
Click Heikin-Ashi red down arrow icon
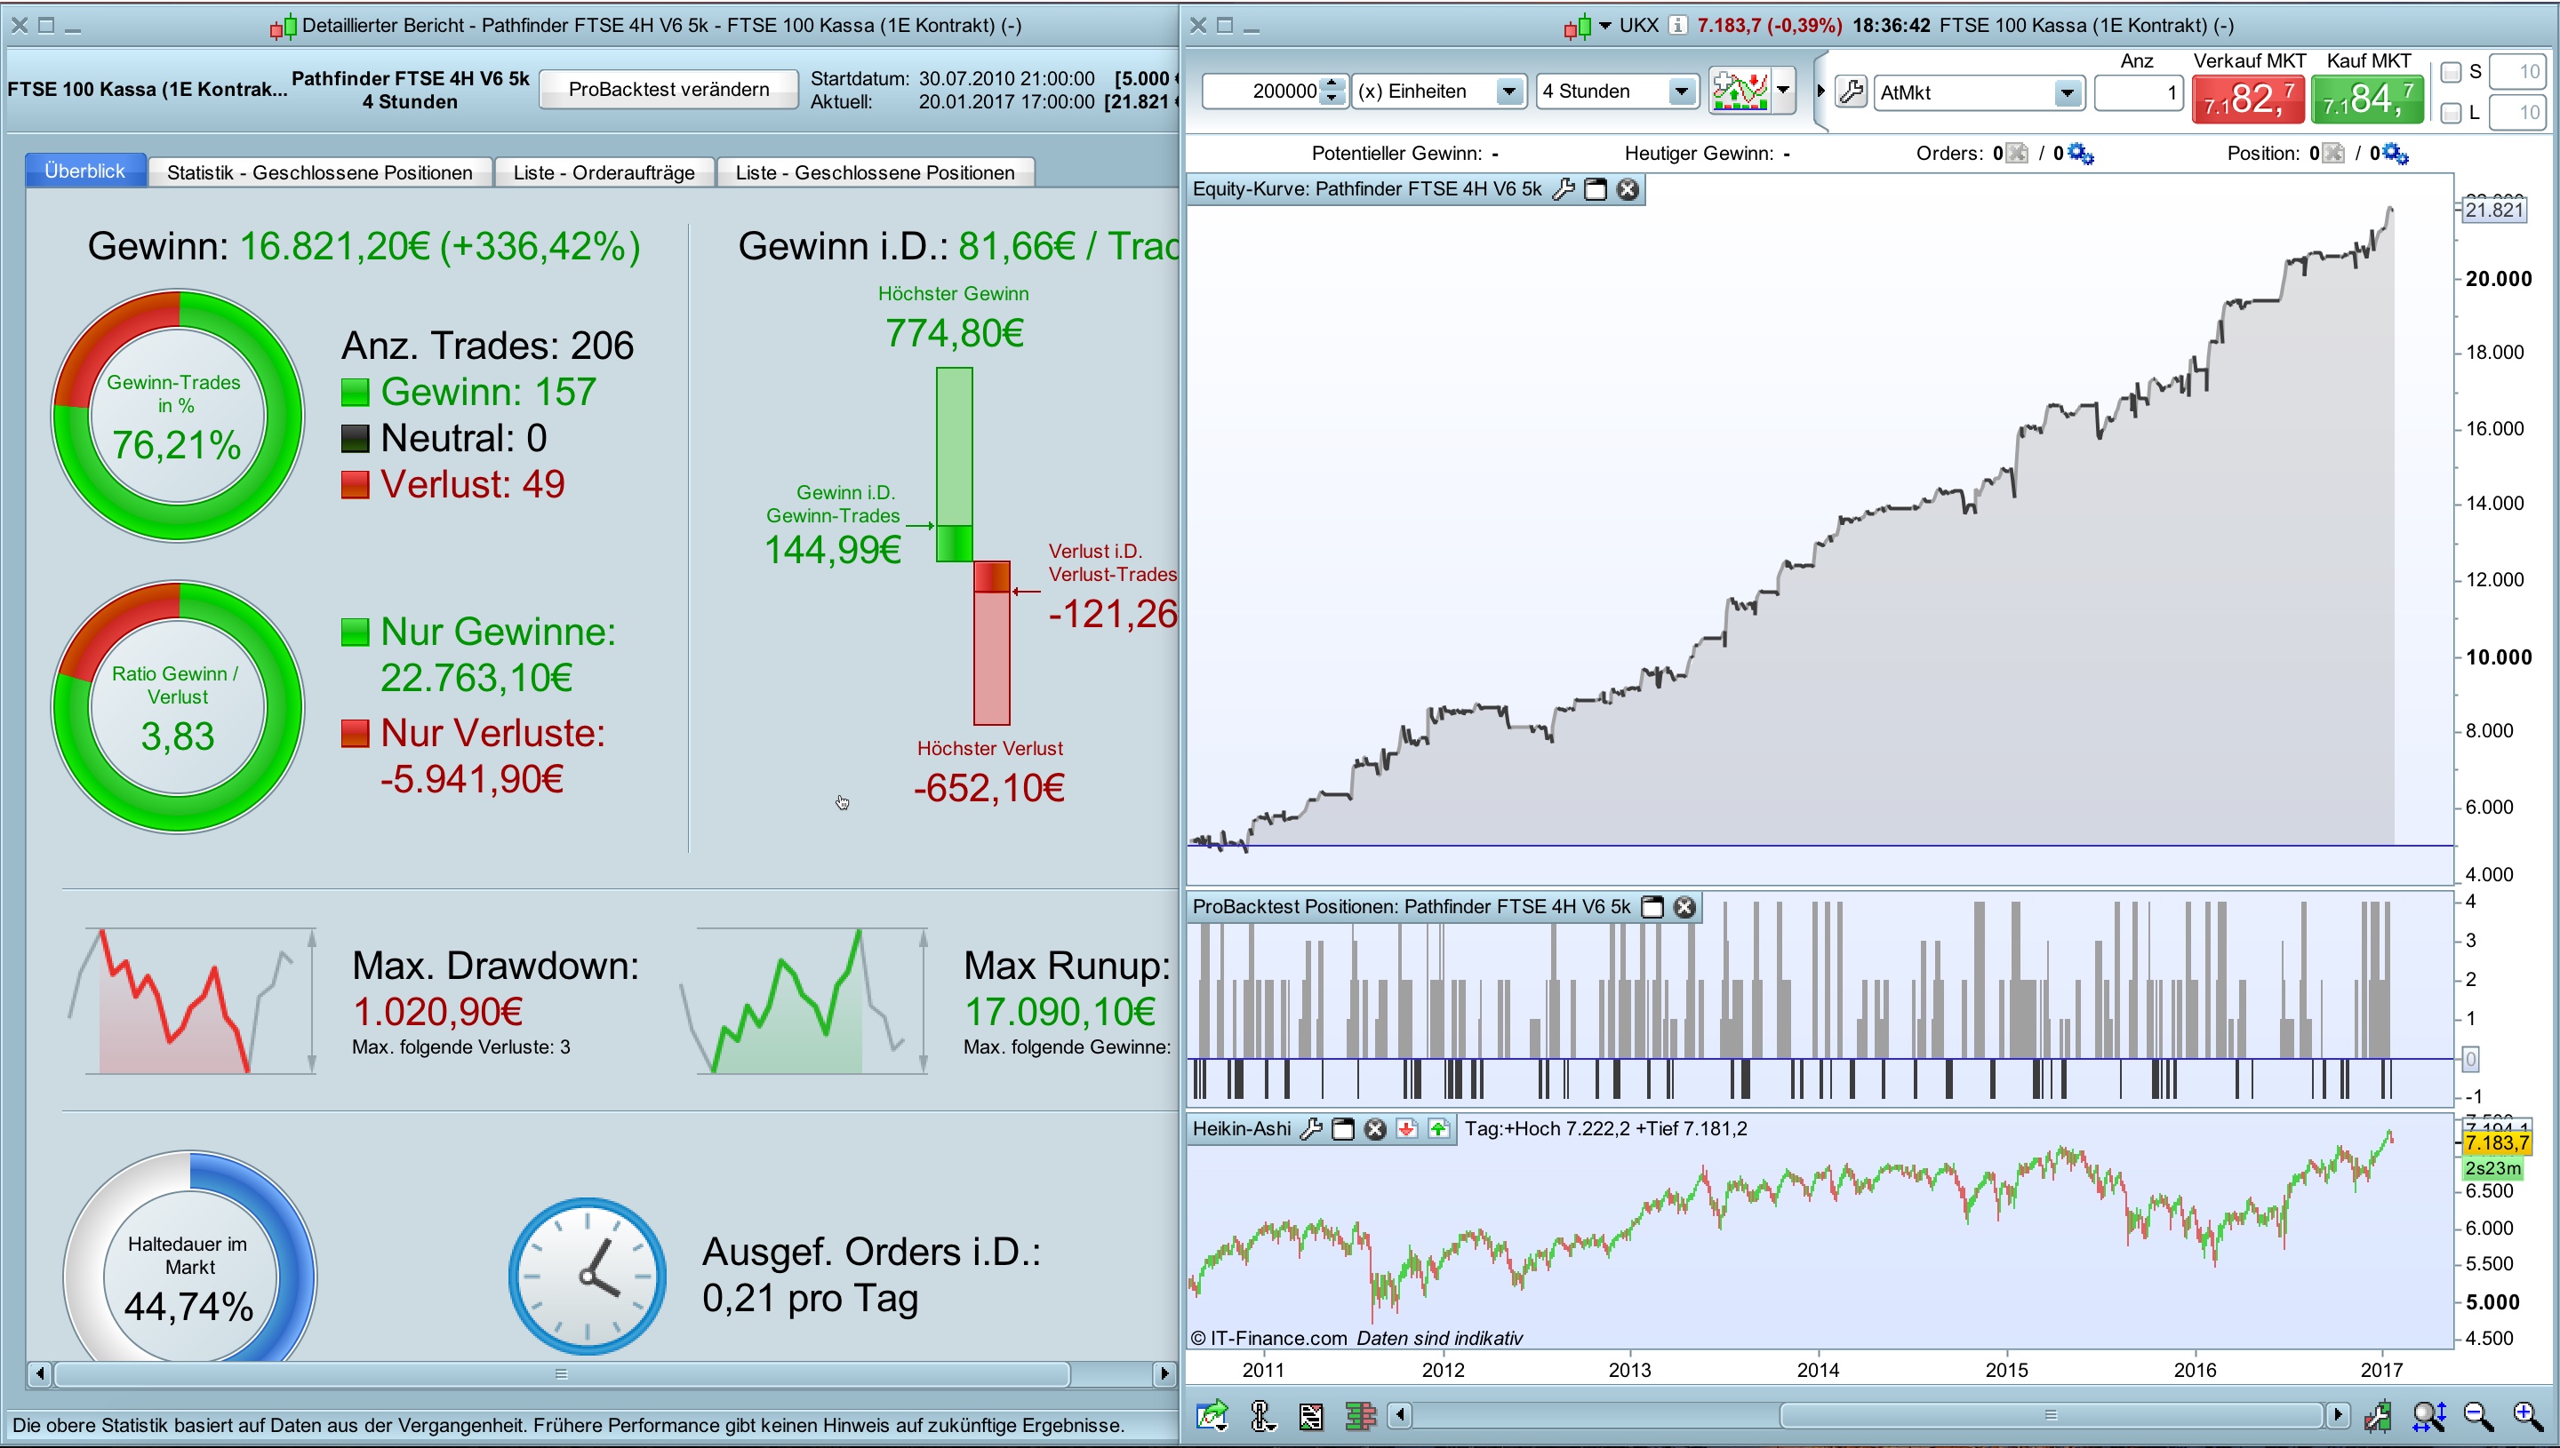pyautogui.click(x=1406, y=1129)
